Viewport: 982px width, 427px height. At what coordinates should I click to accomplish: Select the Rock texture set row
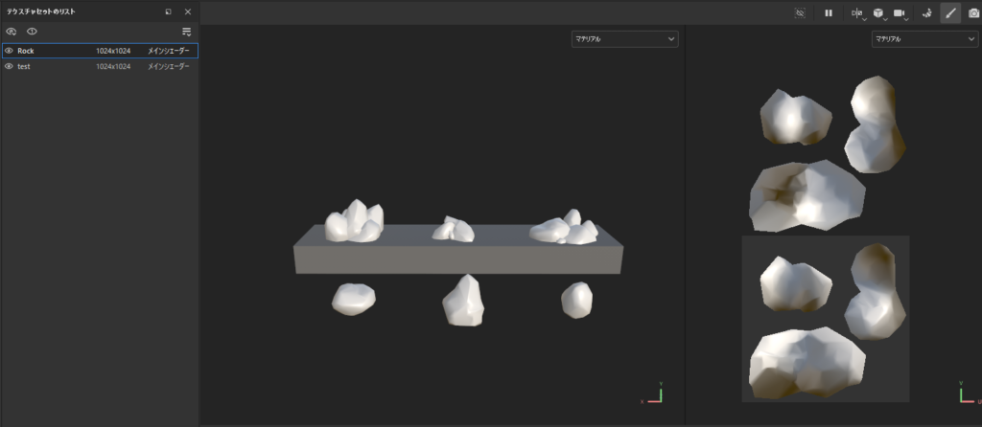58,51
